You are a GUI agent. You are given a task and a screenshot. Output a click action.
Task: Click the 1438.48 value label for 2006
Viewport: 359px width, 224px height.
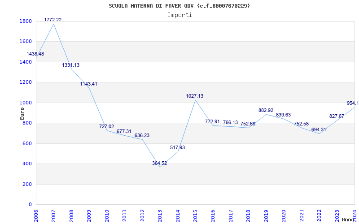click(35, 54)
